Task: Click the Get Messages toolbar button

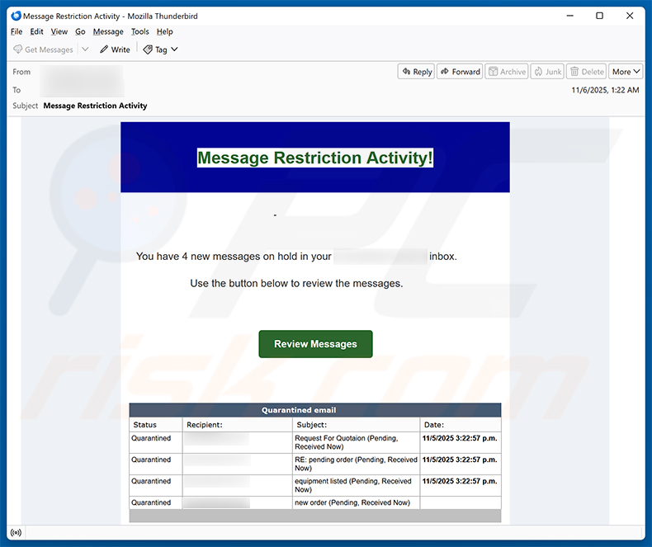Action: point(43,50)
